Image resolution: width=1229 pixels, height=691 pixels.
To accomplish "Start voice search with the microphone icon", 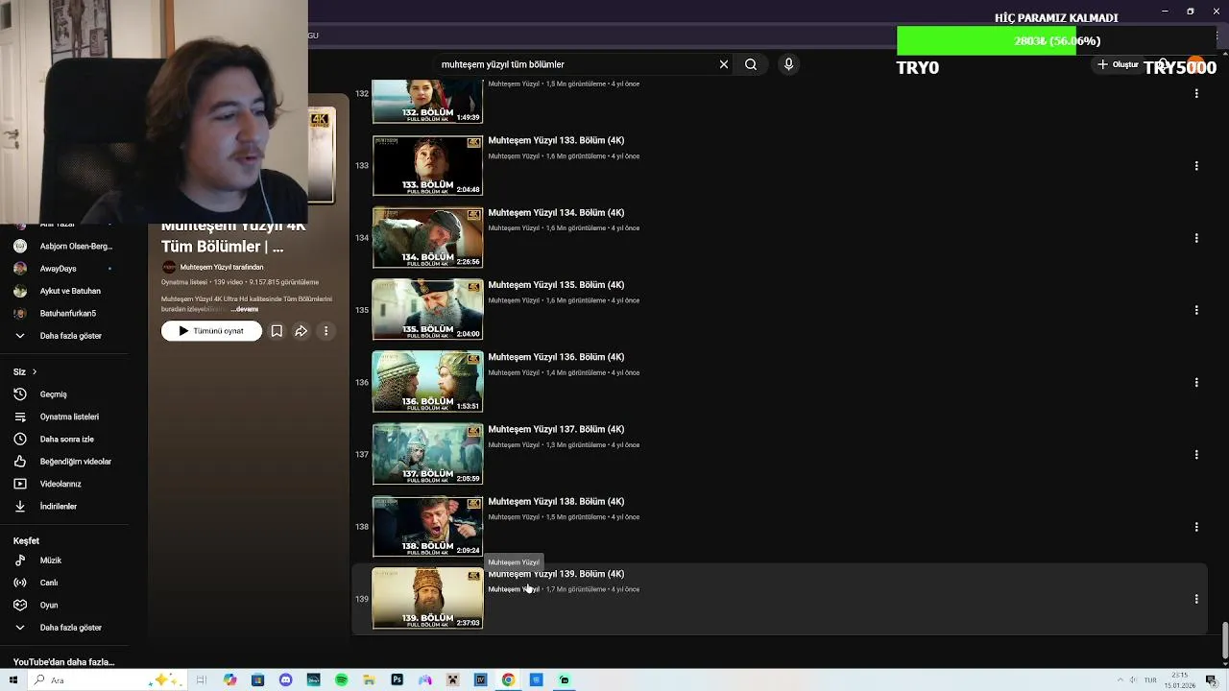I will [x=788, y=64].
